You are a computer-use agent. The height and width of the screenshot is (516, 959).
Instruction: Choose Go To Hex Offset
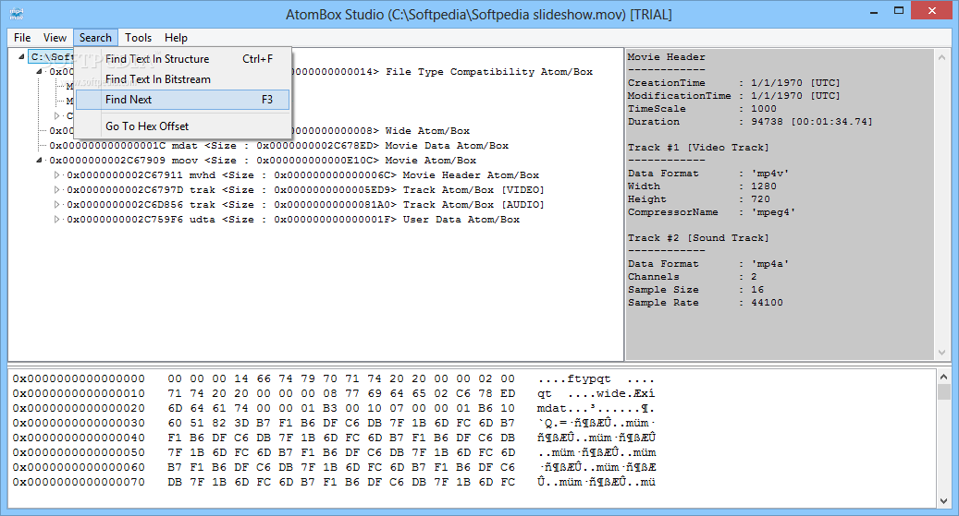coord(183,126)
